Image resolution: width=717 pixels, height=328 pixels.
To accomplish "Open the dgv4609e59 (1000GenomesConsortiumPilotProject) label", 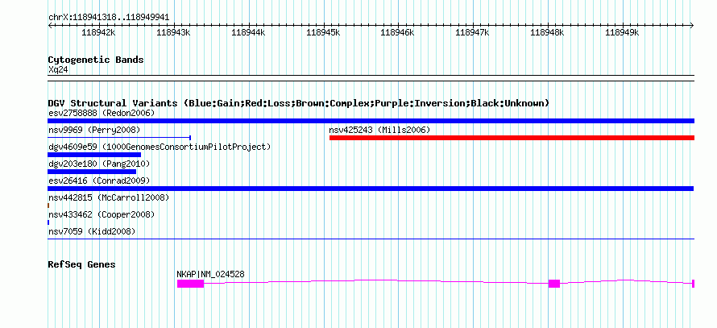I will tap(160, 147).
